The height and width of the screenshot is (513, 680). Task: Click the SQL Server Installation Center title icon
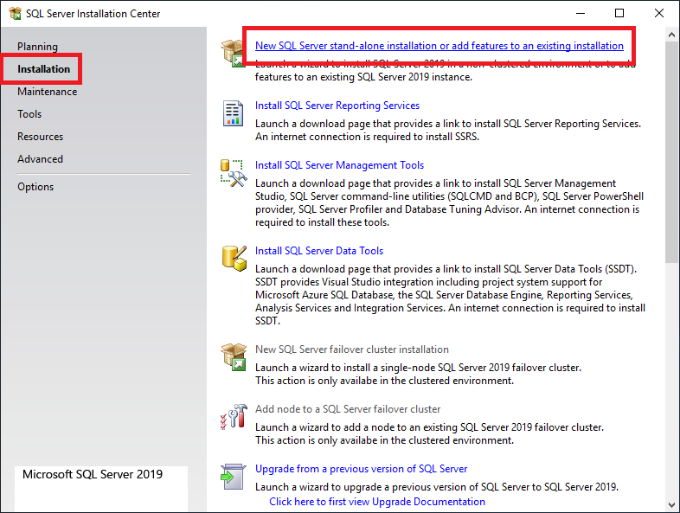15,14
